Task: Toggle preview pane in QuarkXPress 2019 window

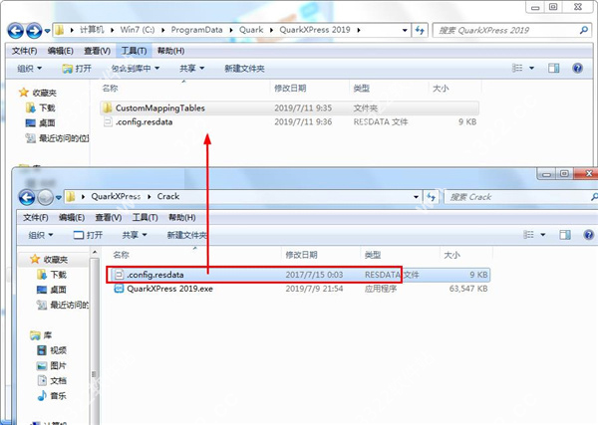Action: tap(553, 68)
